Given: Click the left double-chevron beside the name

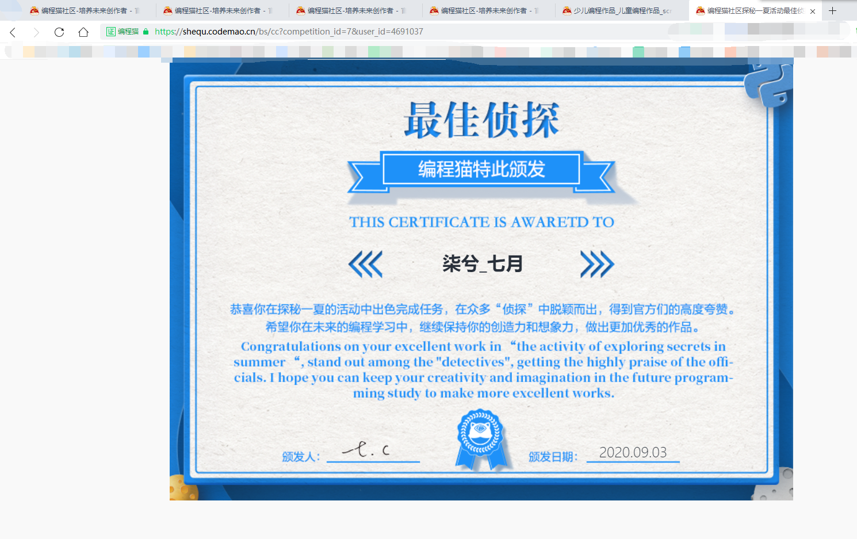Looking at the screenshot, I should [365, 264].
